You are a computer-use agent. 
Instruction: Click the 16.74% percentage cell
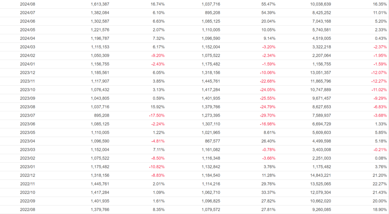click(157, 4)
